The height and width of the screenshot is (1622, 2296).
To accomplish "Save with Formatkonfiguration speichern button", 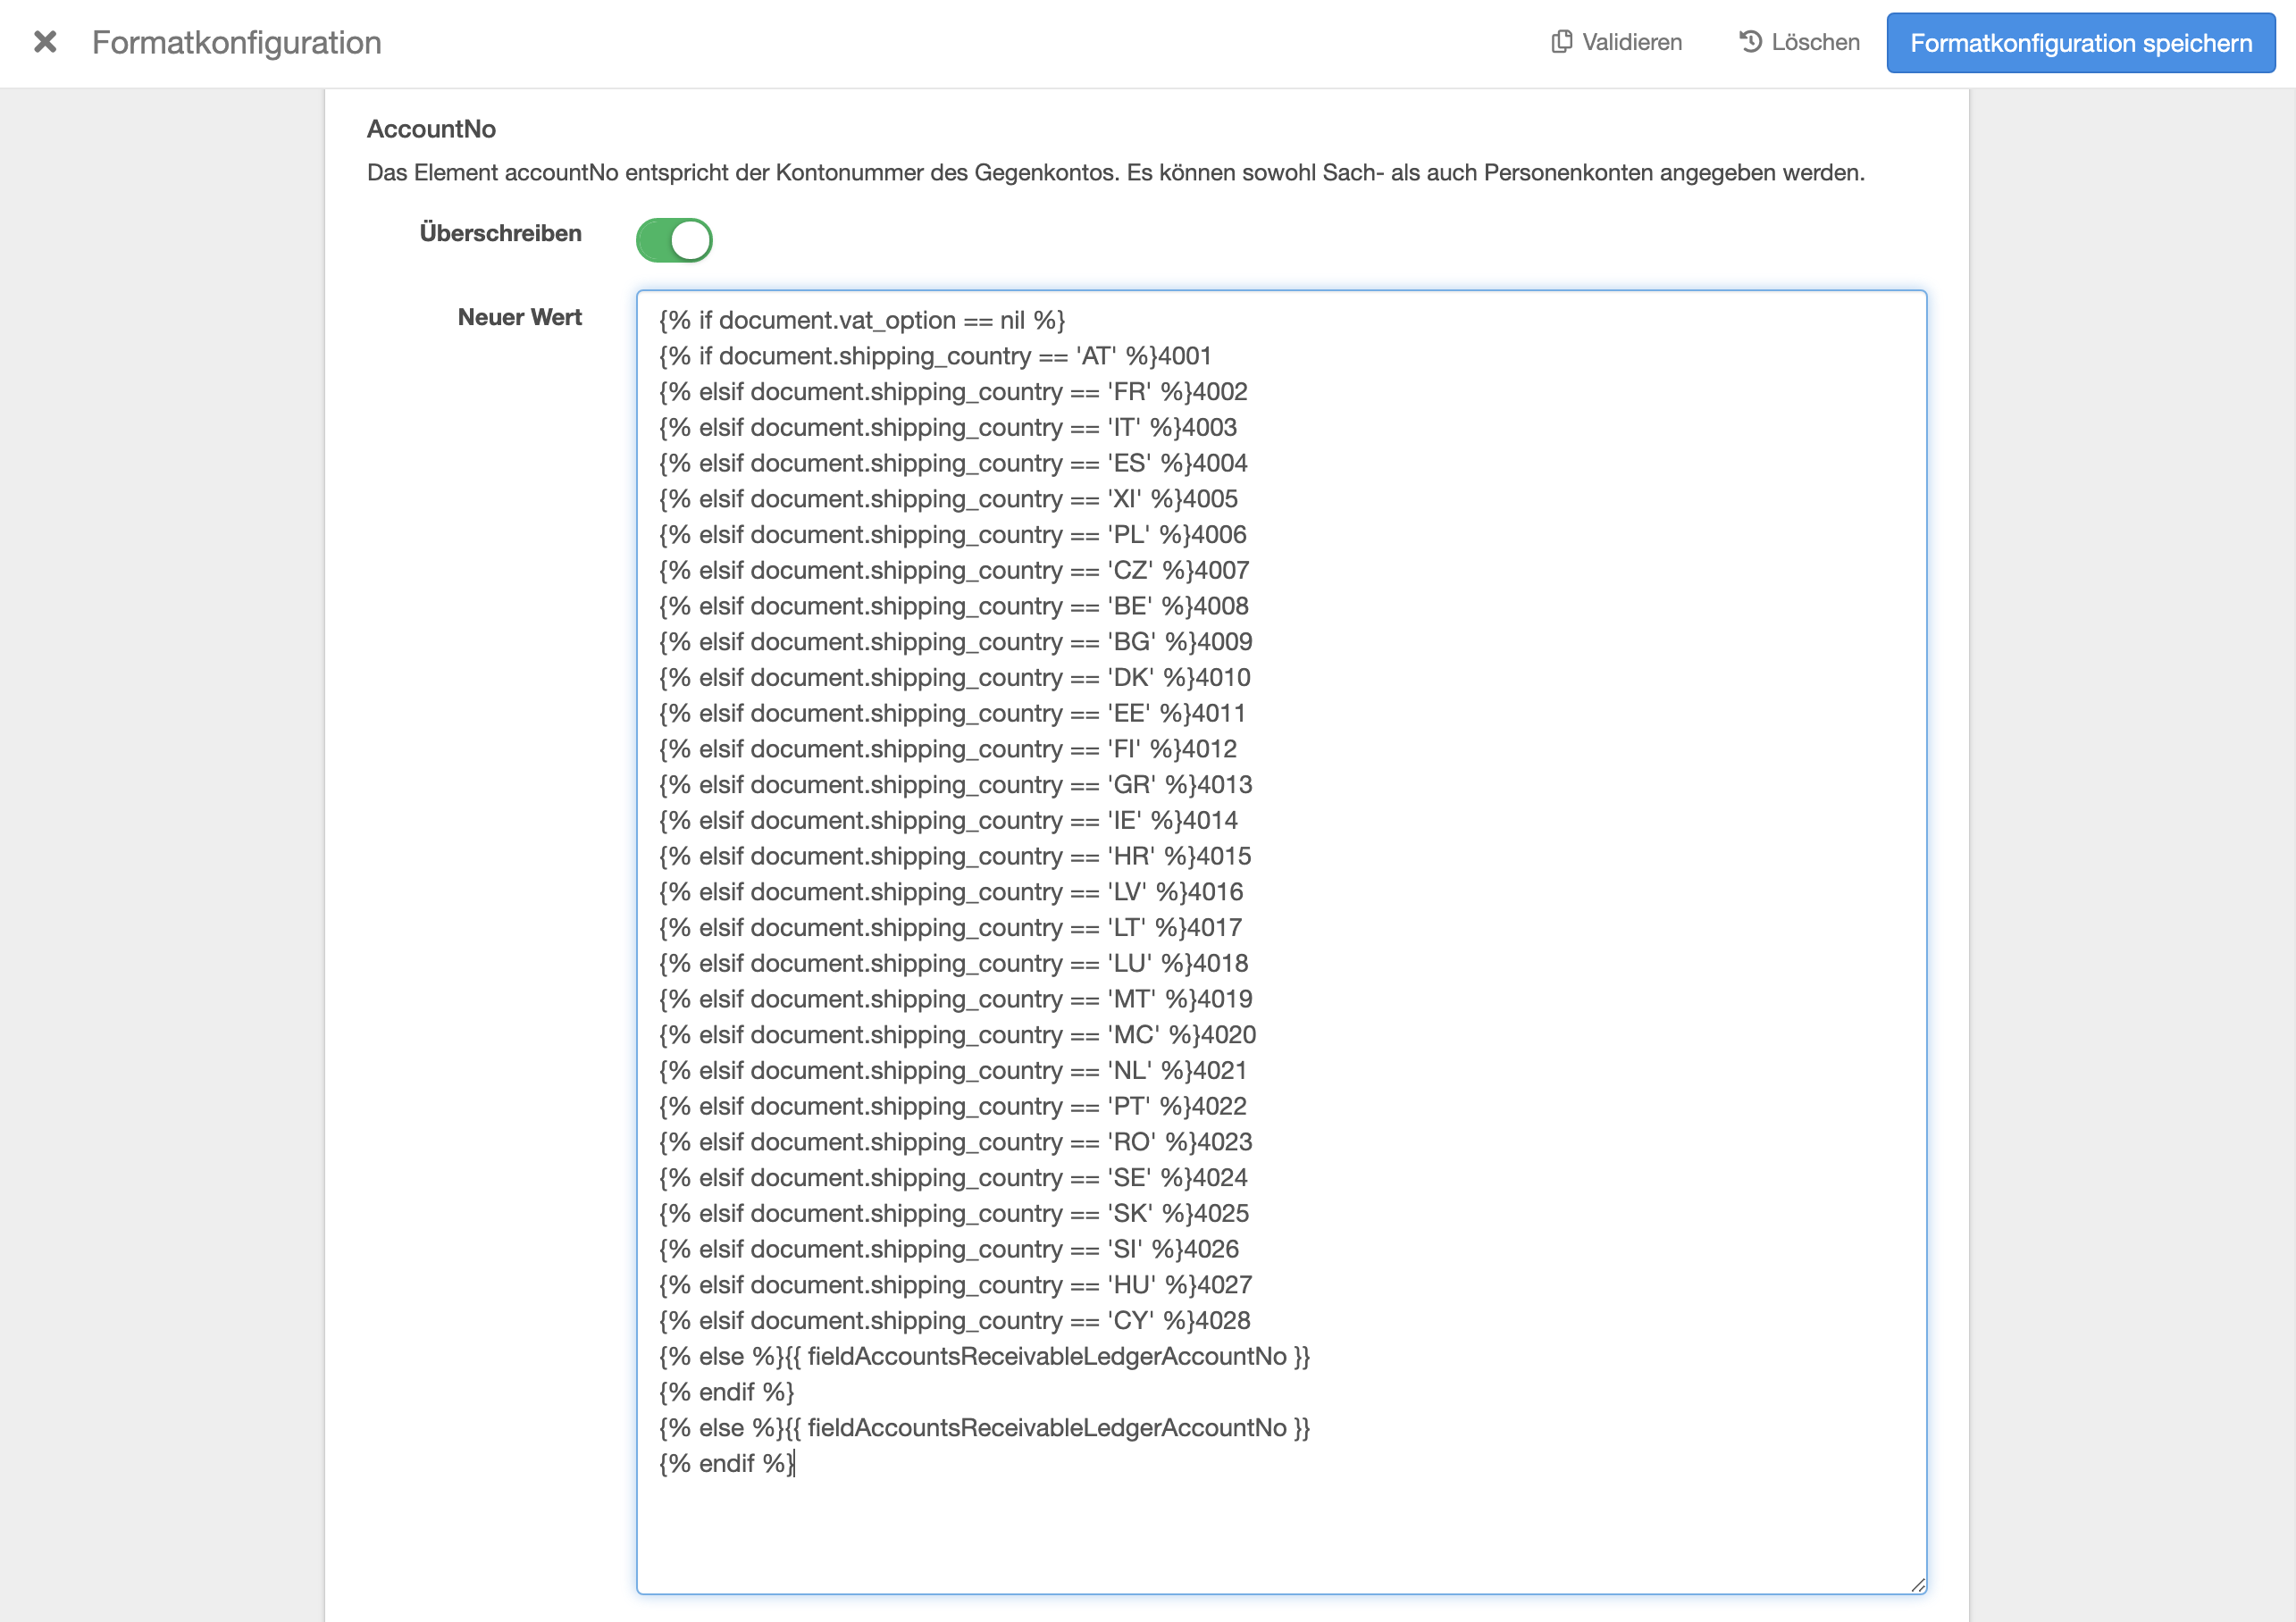I will (x=2080, y=43).
